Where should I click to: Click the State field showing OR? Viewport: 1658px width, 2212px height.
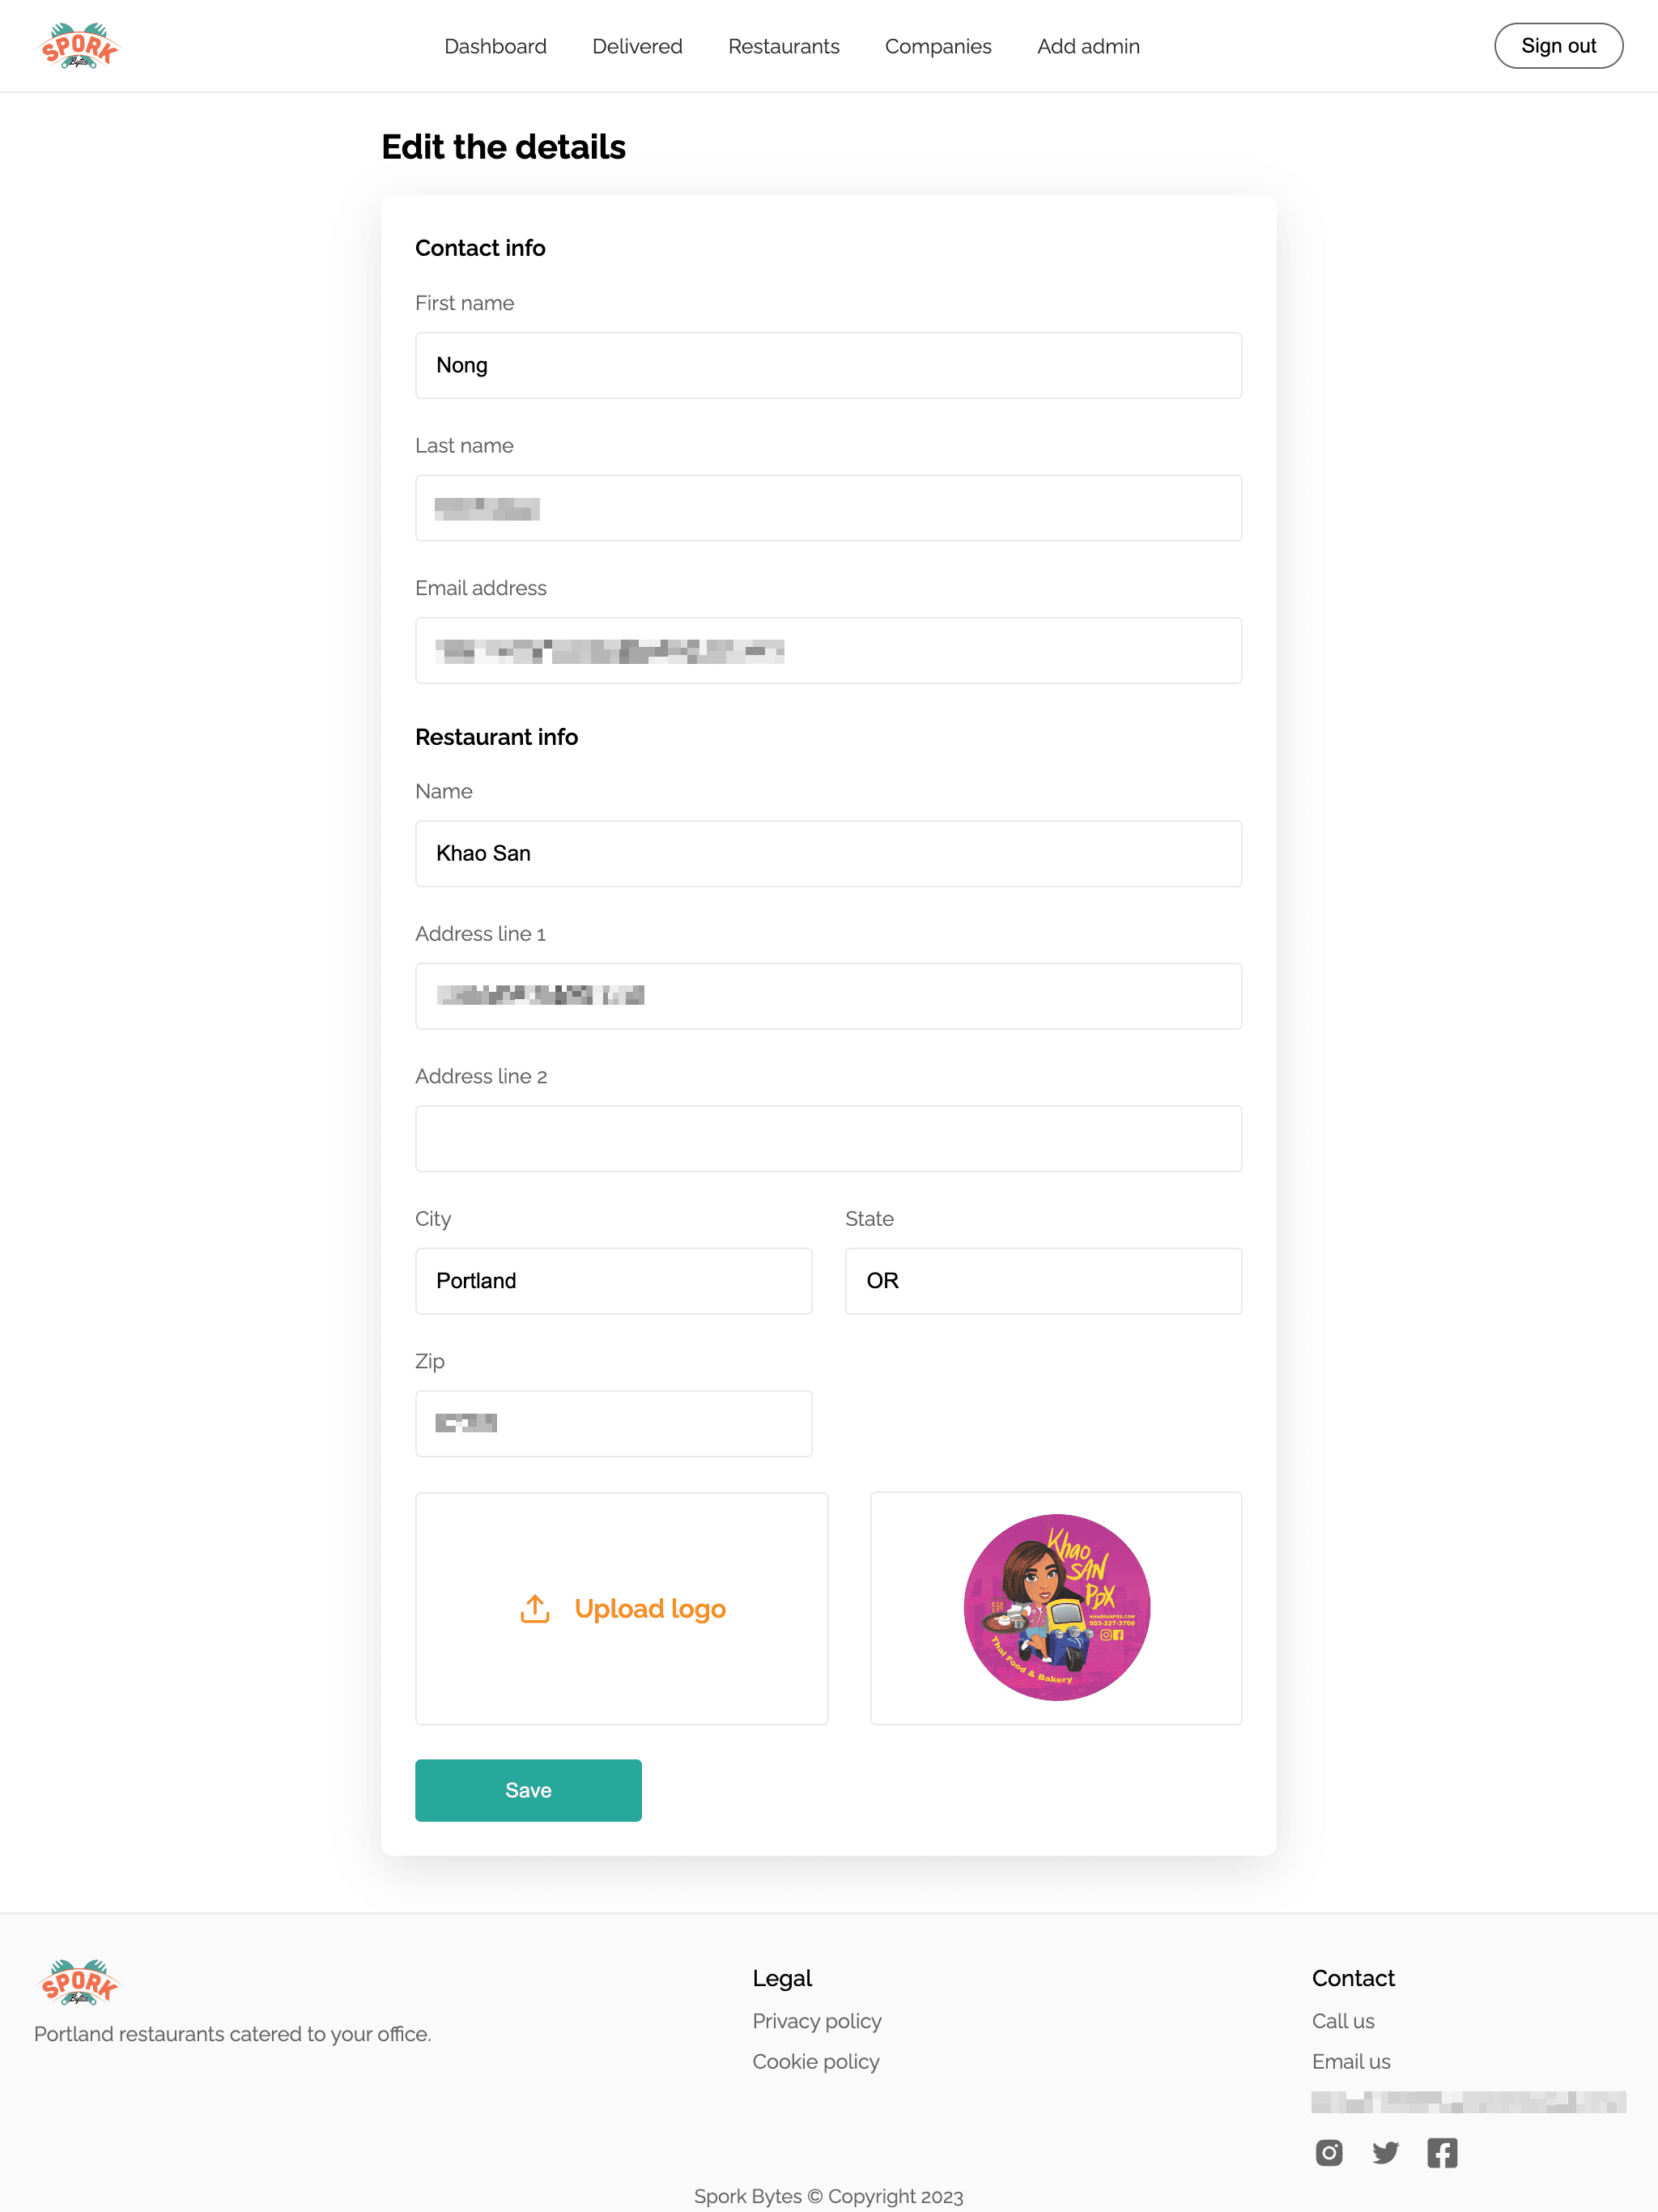[1045, 1280]
